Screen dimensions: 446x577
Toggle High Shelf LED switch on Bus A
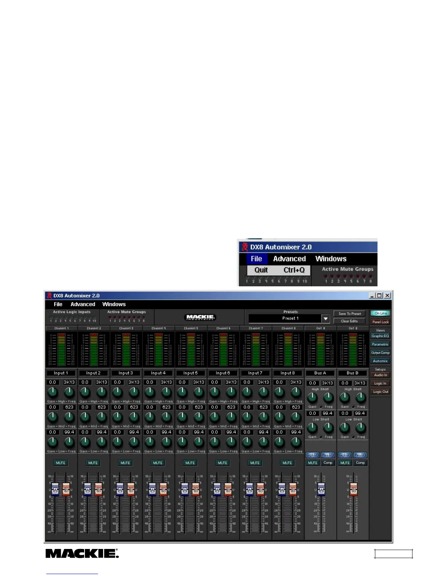321,407
